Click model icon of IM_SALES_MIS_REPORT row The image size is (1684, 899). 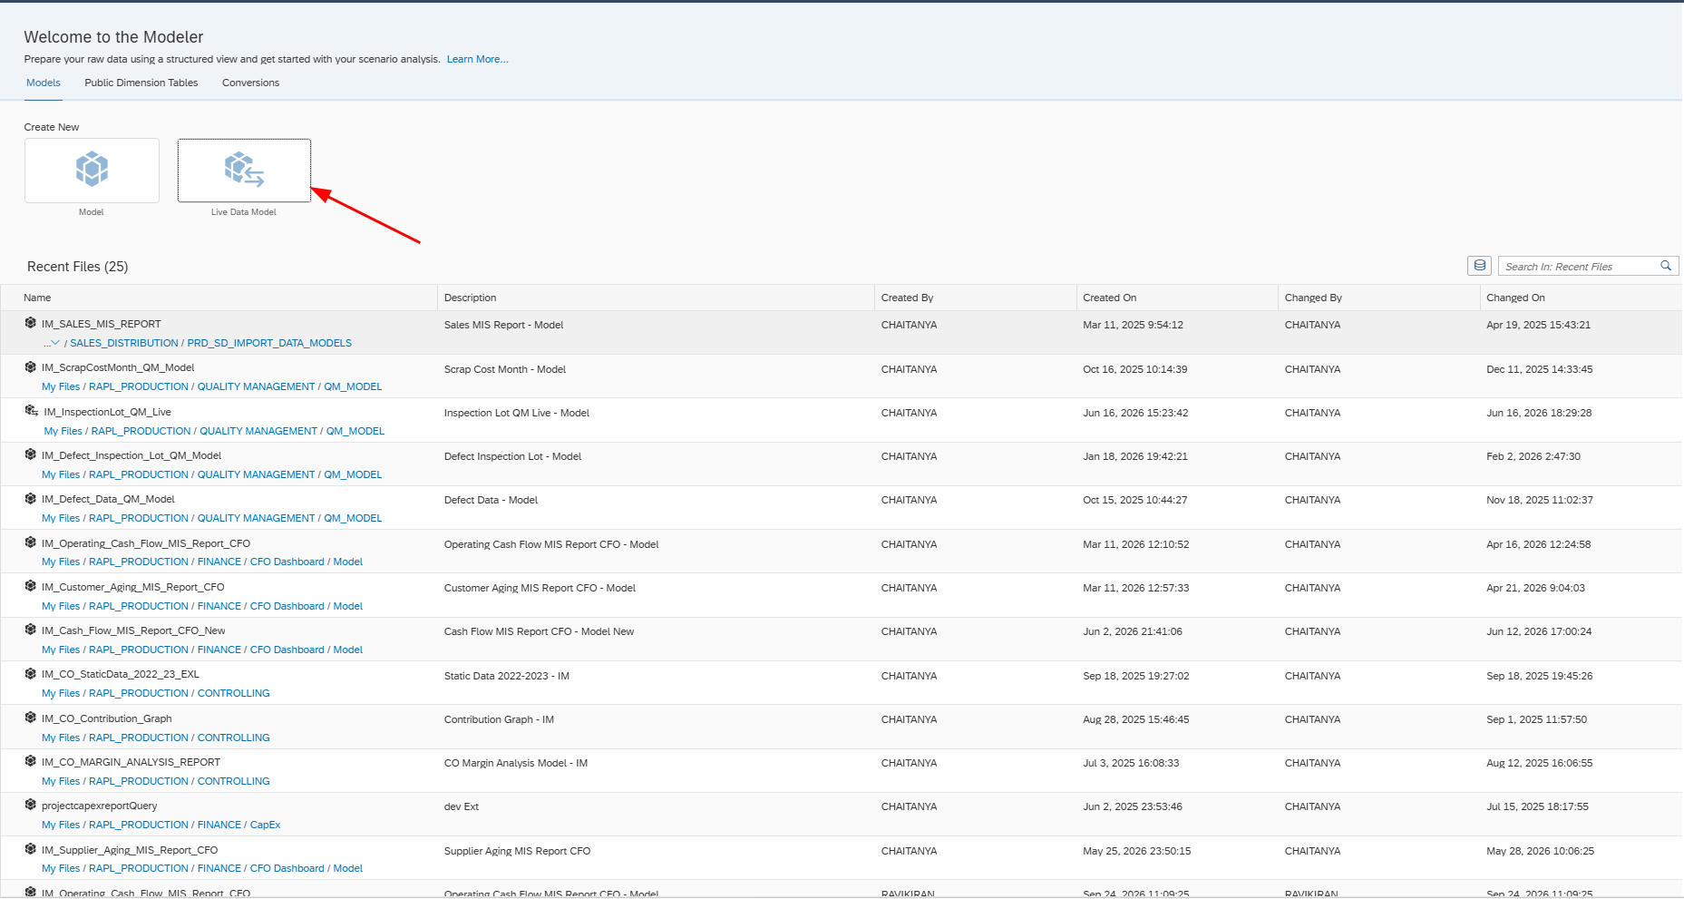tap(31, 323)
